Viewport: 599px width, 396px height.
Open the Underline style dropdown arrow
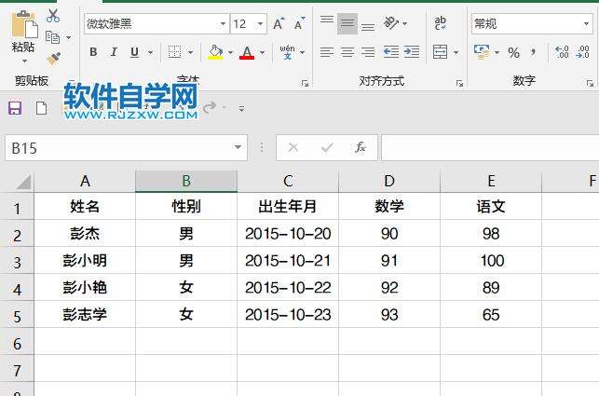[151, 52]
